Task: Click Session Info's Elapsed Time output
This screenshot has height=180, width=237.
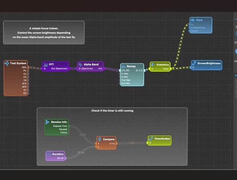Action: [60, 126]
